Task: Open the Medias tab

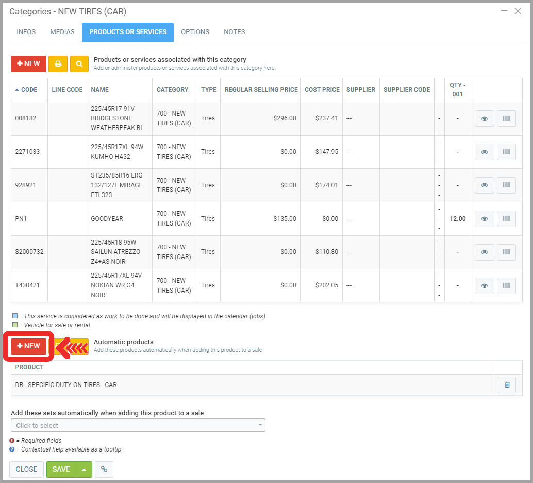Action: (62, 32)
